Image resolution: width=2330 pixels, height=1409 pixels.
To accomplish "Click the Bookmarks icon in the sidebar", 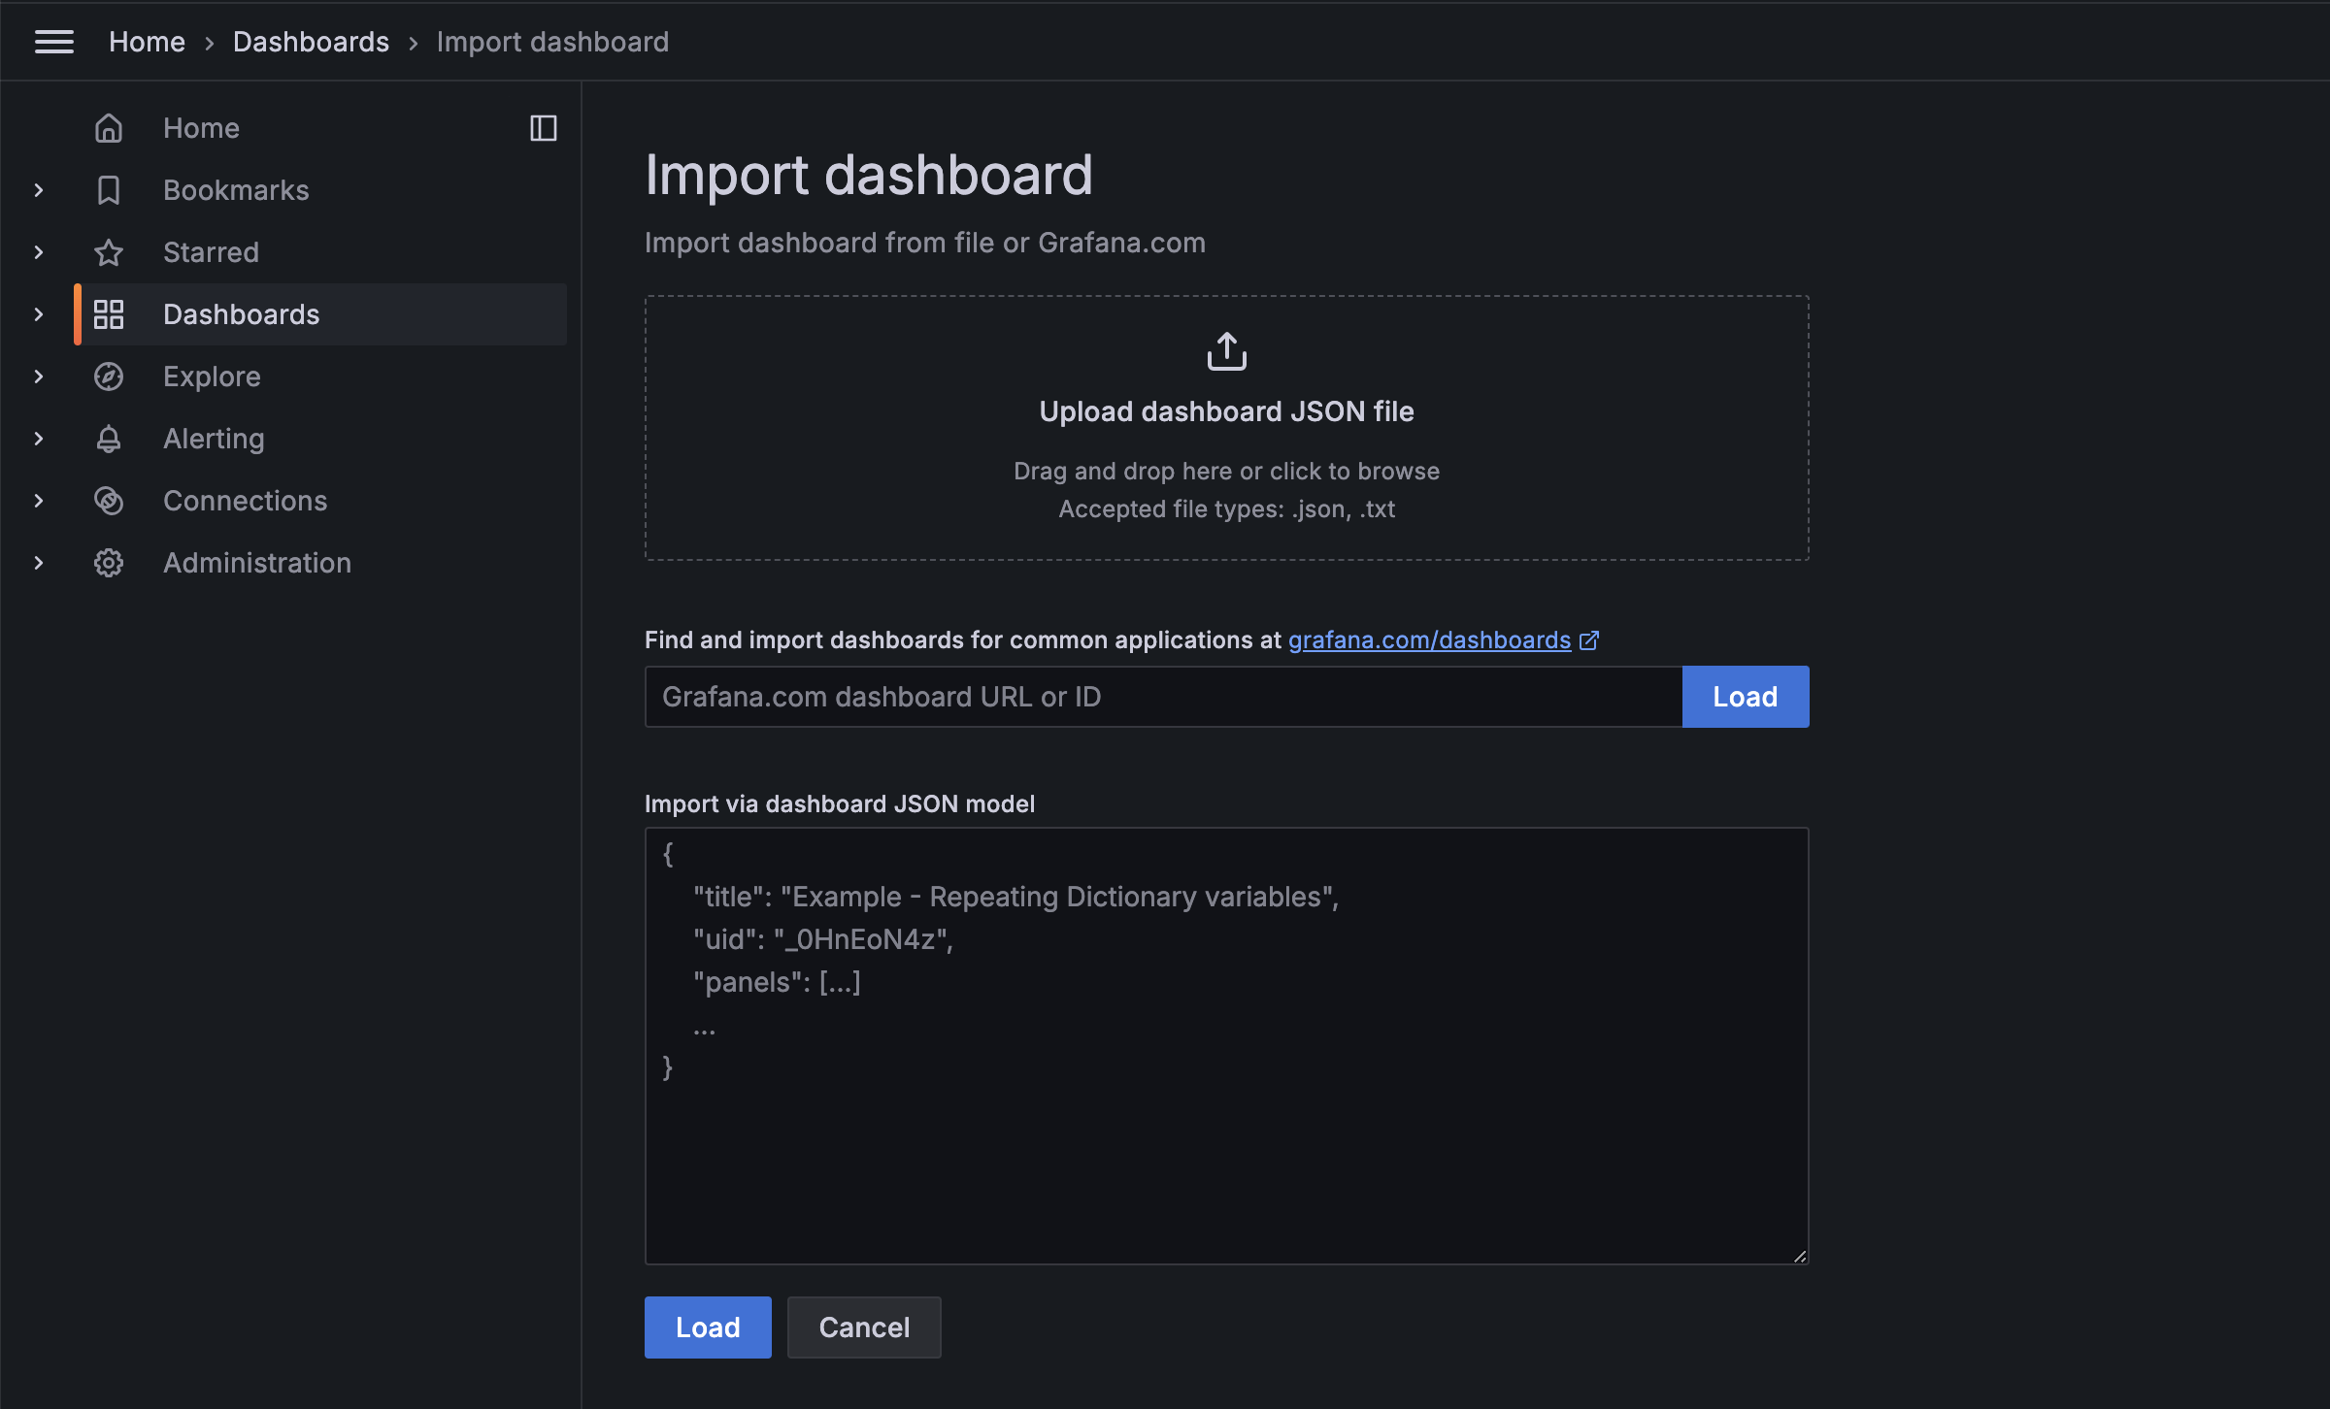I will pos(109,190).
